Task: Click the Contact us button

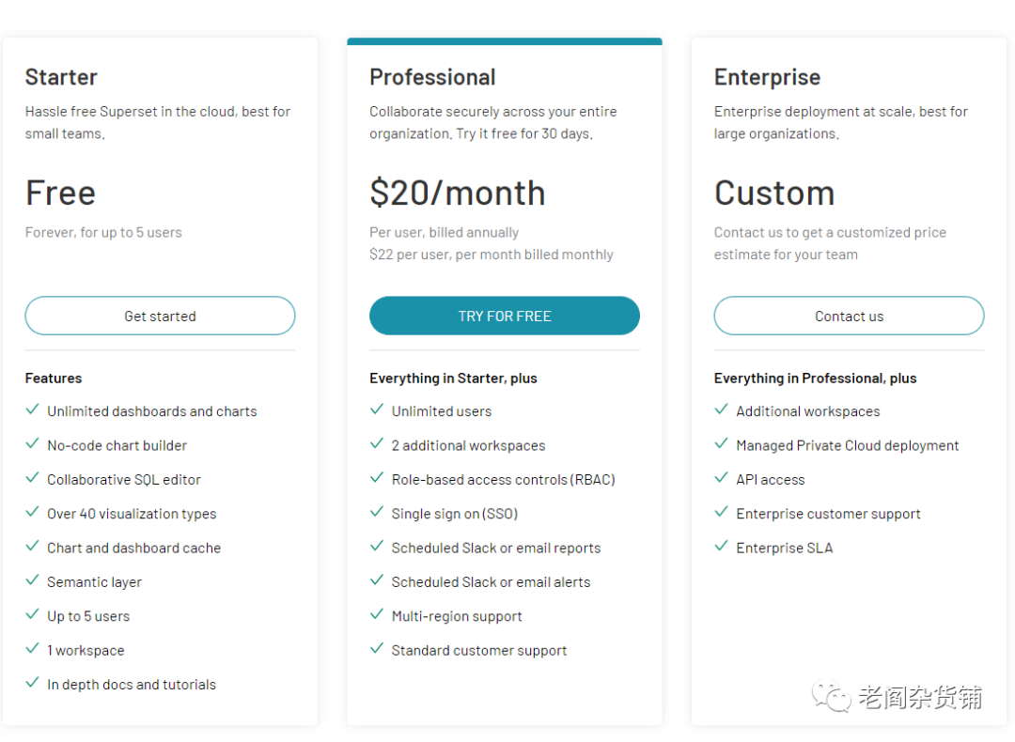Action: (849, 317)
